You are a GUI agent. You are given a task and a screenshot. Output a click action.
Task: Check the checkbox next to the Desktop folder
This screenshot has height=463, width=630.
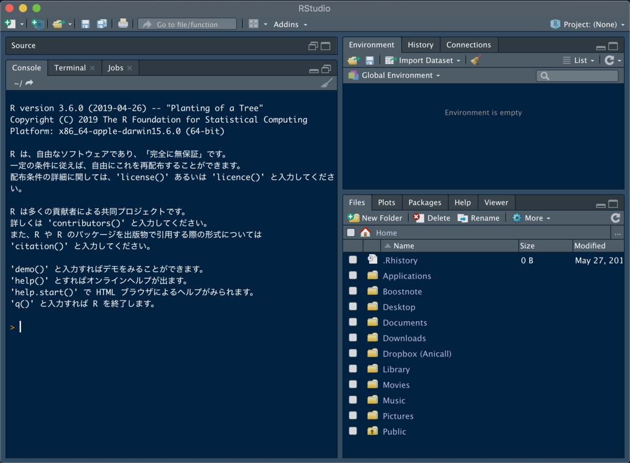tap(352, 306)
